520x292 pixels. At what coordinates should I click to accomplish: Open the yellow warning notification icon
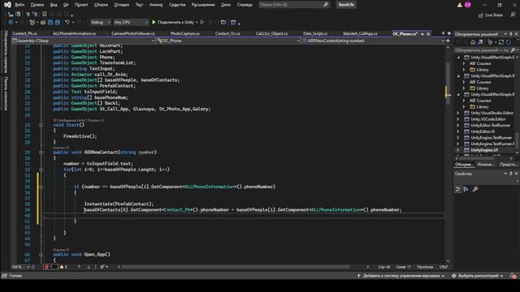460,5
